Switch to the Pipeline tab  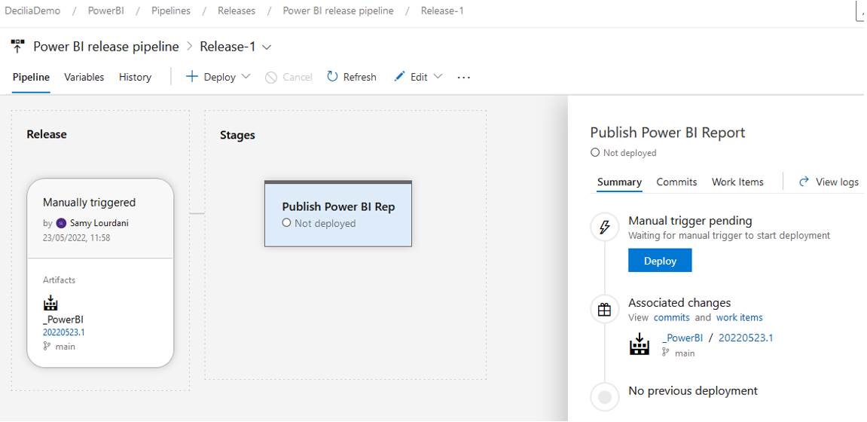point(31,77)
